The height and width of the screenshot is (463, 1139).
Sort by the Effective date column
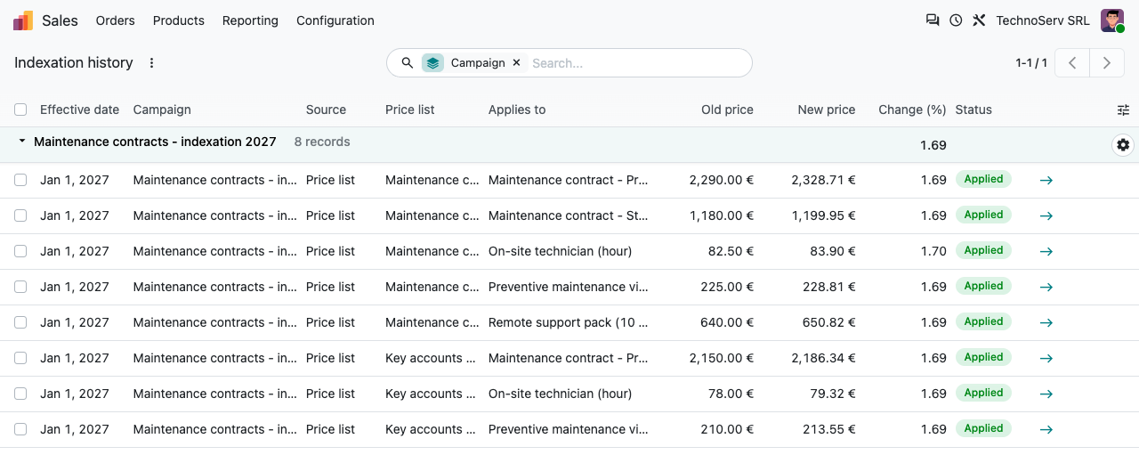[x=79, y=110]
